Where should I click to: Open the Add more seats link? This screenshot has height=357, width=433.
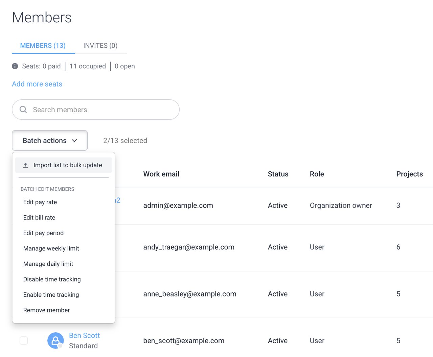37,84
